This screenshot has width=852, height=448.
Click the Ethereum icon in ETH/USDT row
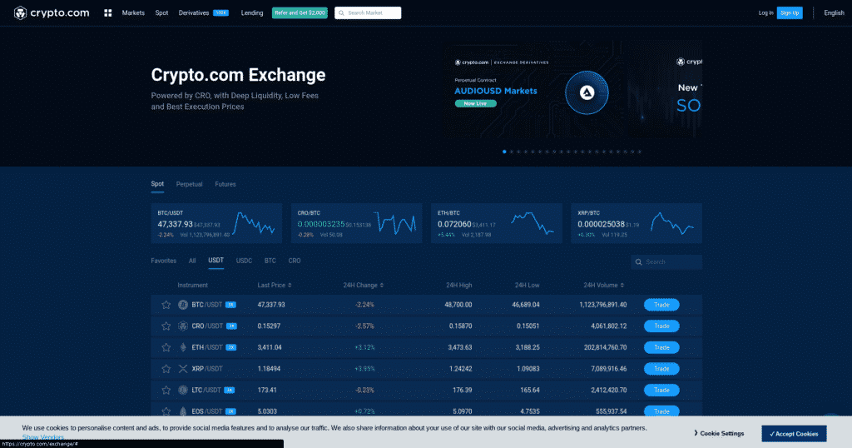pyautogui.click(x=183, y=347)
